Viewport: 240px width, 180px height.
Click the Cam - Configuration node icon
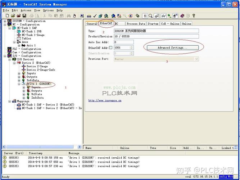pyautogui.click(x=9, y=53)
